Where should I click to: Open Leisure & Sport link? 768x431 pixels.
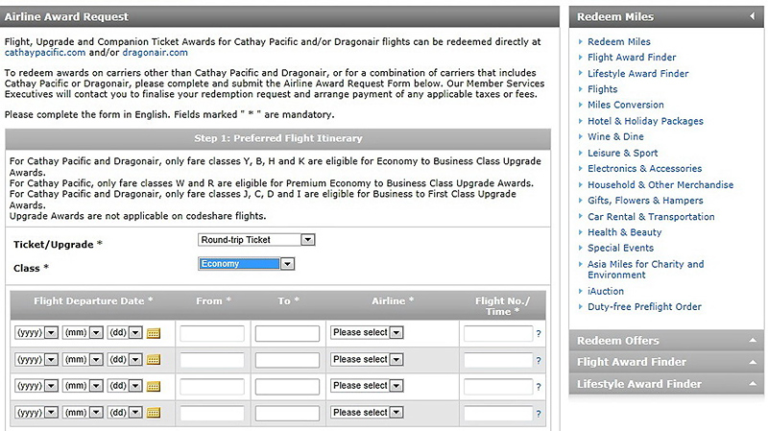click(623, 153)
